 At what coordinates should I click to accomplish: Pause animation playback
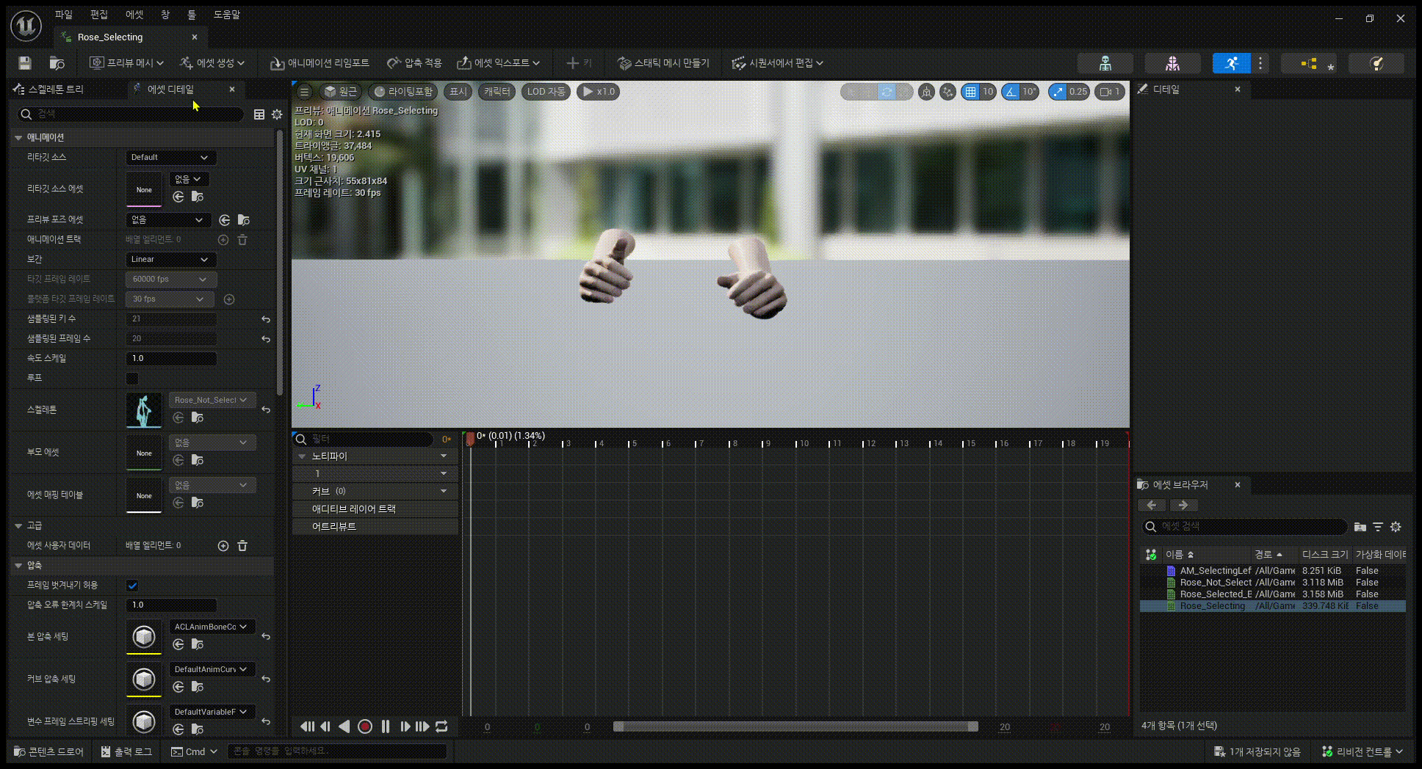[386, 726]
